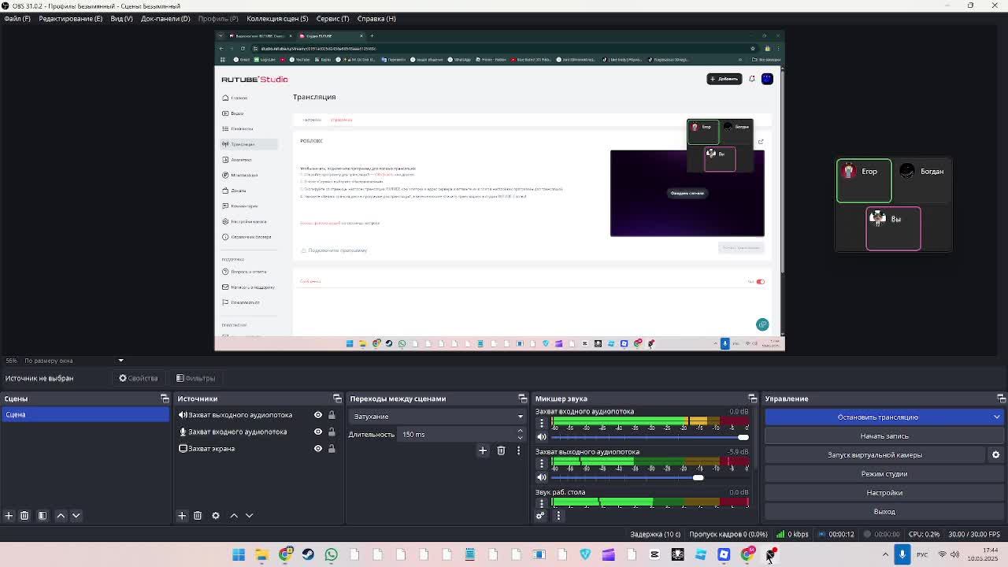1008x567 pixels.
Task: Mute first 'Захват входного аудиопотока' mixer channel
Action: [541, 437]
